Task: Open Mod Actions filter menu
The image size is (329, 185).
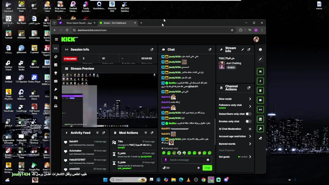Action: (146, 133)
